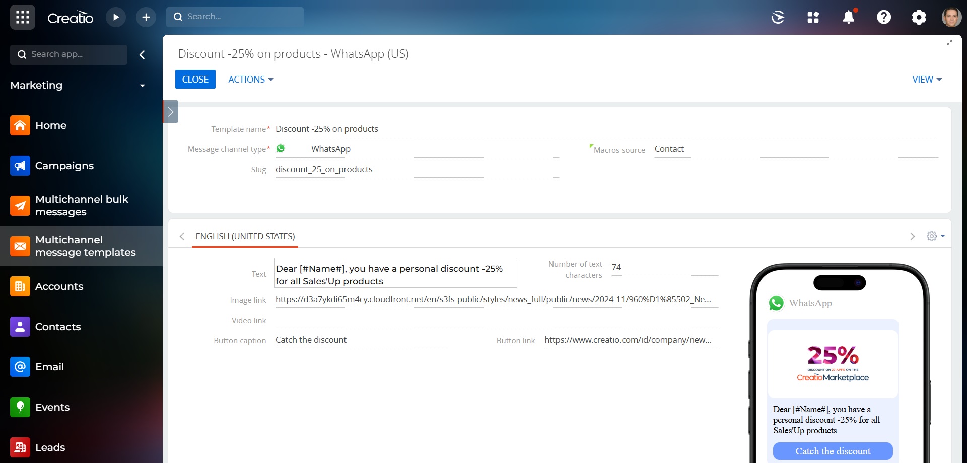
Task: Click the Creatio logo
Action: (70, 18)
